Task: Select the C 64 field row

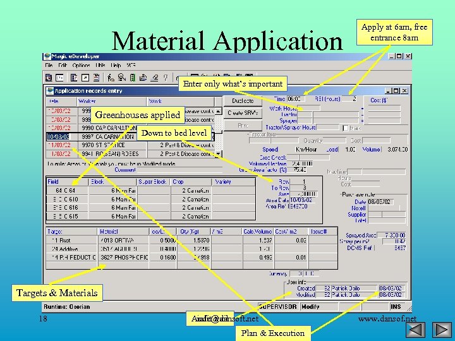Action: tap(151, 191)
